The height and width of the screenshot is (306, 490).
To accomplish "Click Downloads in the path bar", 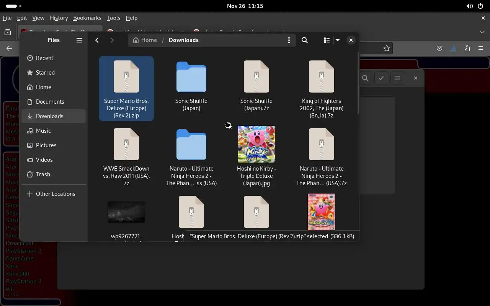I will 184,40.
